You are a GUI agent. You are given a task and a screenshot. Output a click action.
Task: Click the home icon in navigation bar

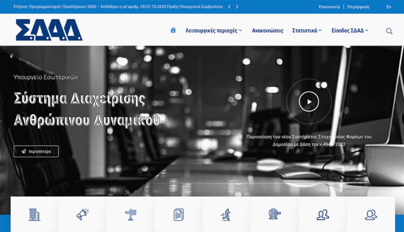173,31
